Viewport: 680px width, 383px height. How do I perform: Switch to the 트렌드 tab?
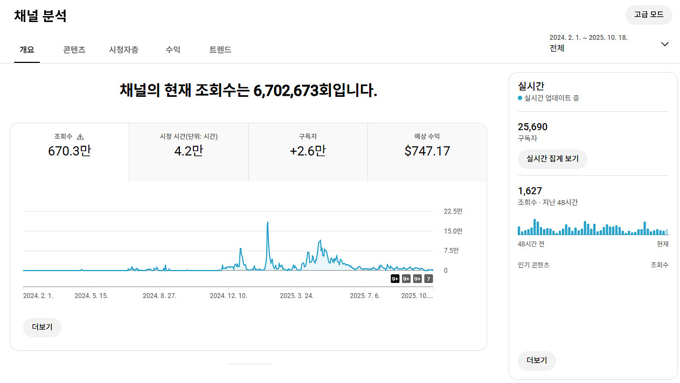tap(220, 49)
